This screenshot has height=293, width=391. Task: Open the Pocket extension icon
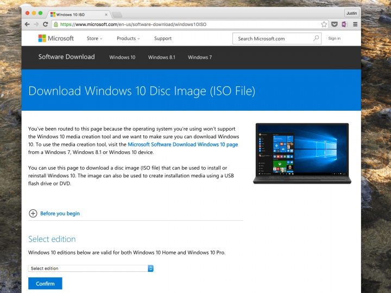click(x=335, y=24)
